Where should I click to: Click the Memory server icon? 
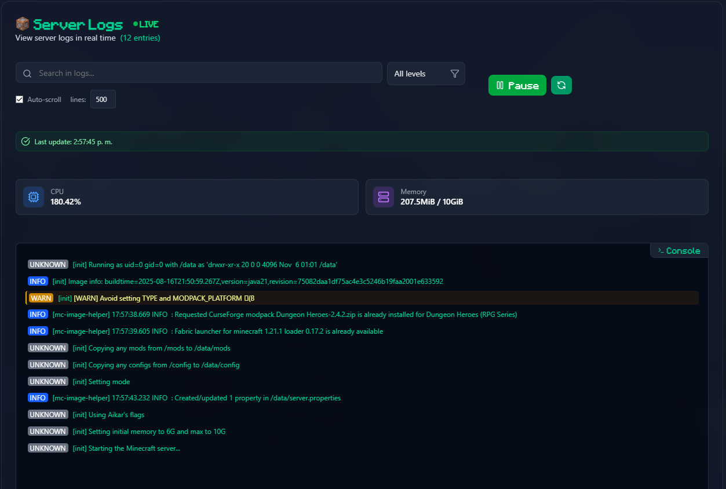coord(383,197)
